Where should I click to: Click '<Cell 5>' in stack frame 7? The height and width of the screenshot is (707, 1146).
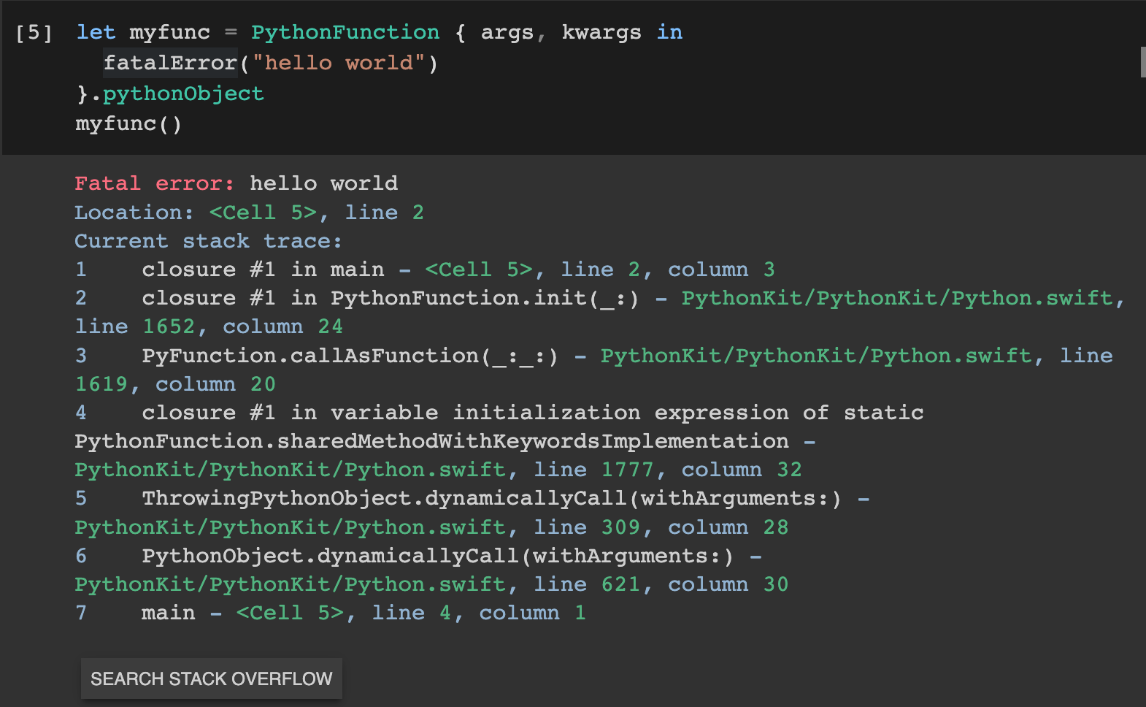(290, 613)
